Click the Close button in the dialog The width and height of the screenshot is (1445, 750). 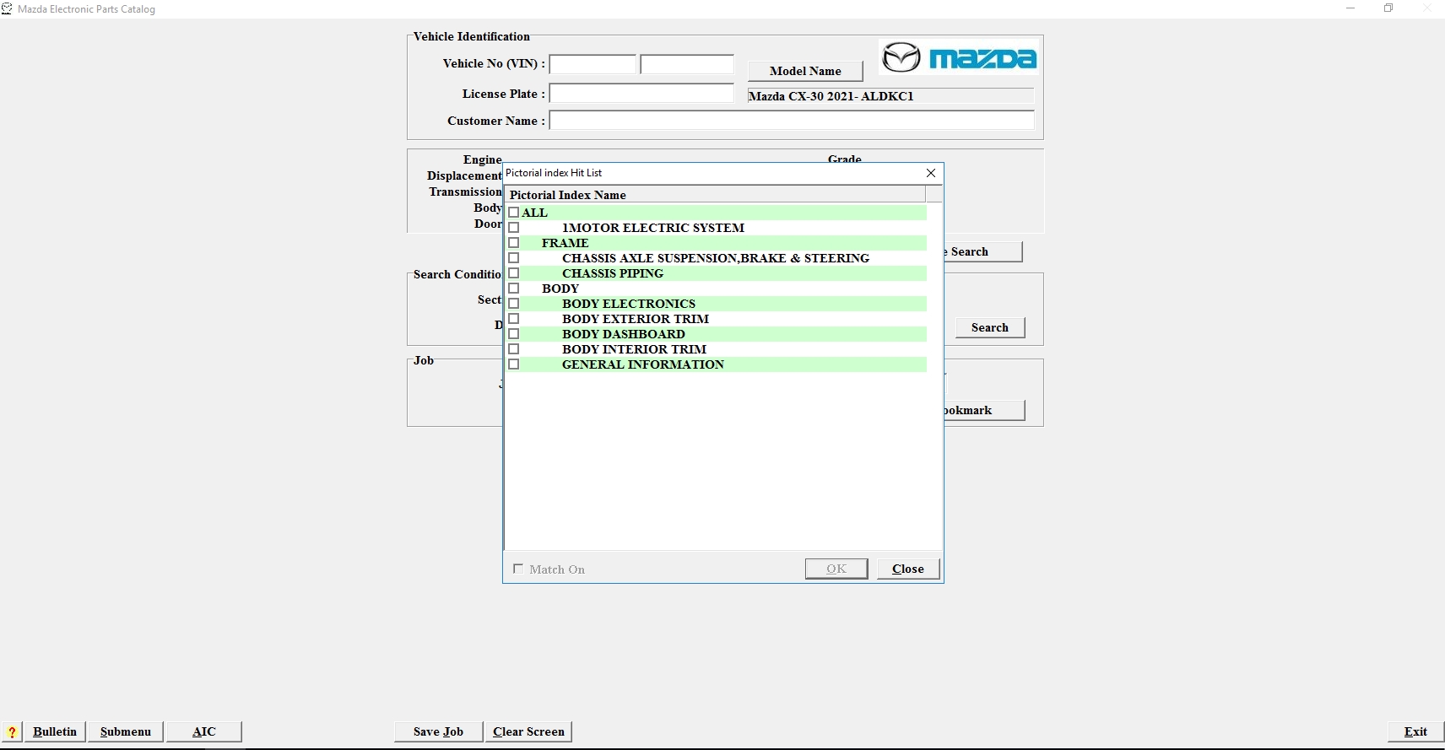coord(908,569)
